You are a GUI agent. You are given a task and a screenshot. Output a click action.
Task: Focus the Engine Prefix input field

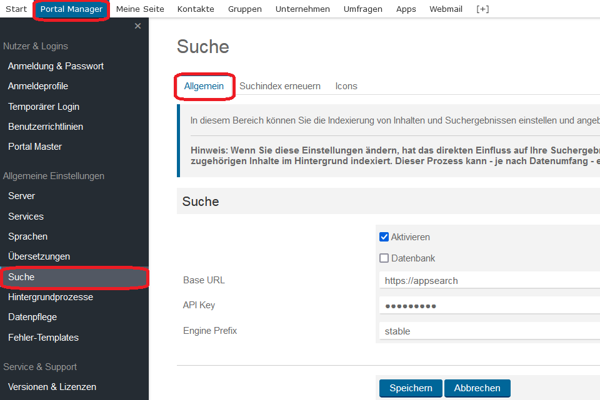(x=489, y=331)
